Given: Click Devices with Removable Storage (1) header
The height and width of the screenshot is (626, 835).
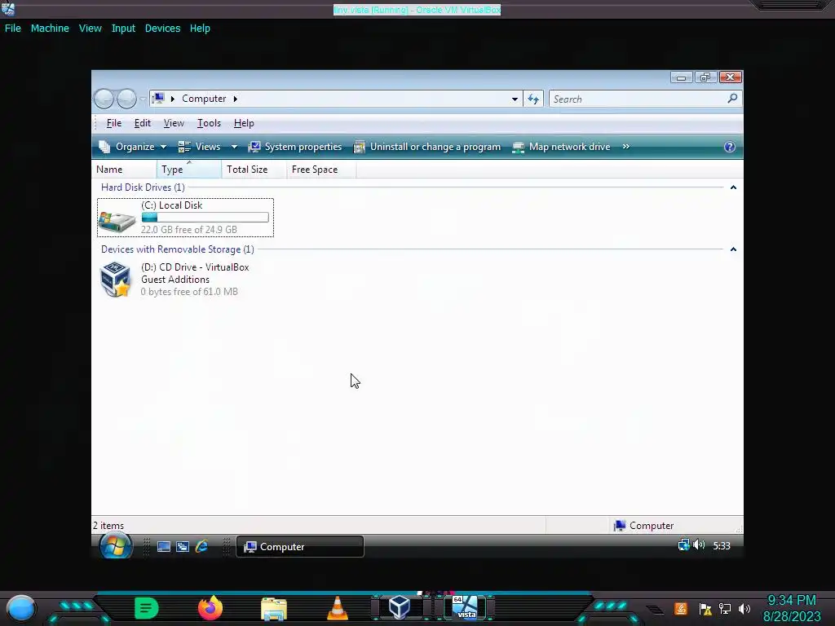Looking at the screenshot, I should point(177,249).
